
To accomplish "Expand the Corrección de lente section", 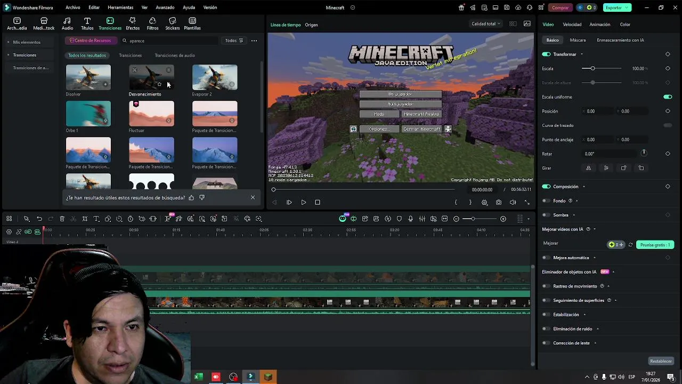I will pyautogui.click(x=595, y=343).
